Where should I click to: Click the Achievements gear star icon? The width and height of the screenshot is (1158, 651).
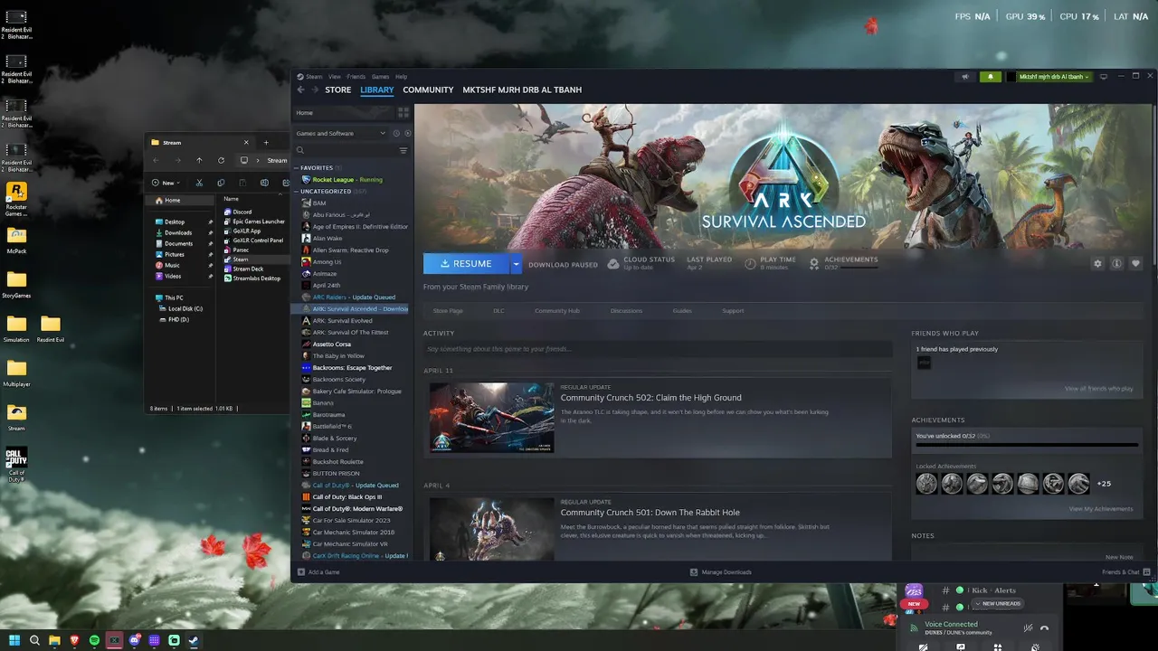(x=814, y=263)
